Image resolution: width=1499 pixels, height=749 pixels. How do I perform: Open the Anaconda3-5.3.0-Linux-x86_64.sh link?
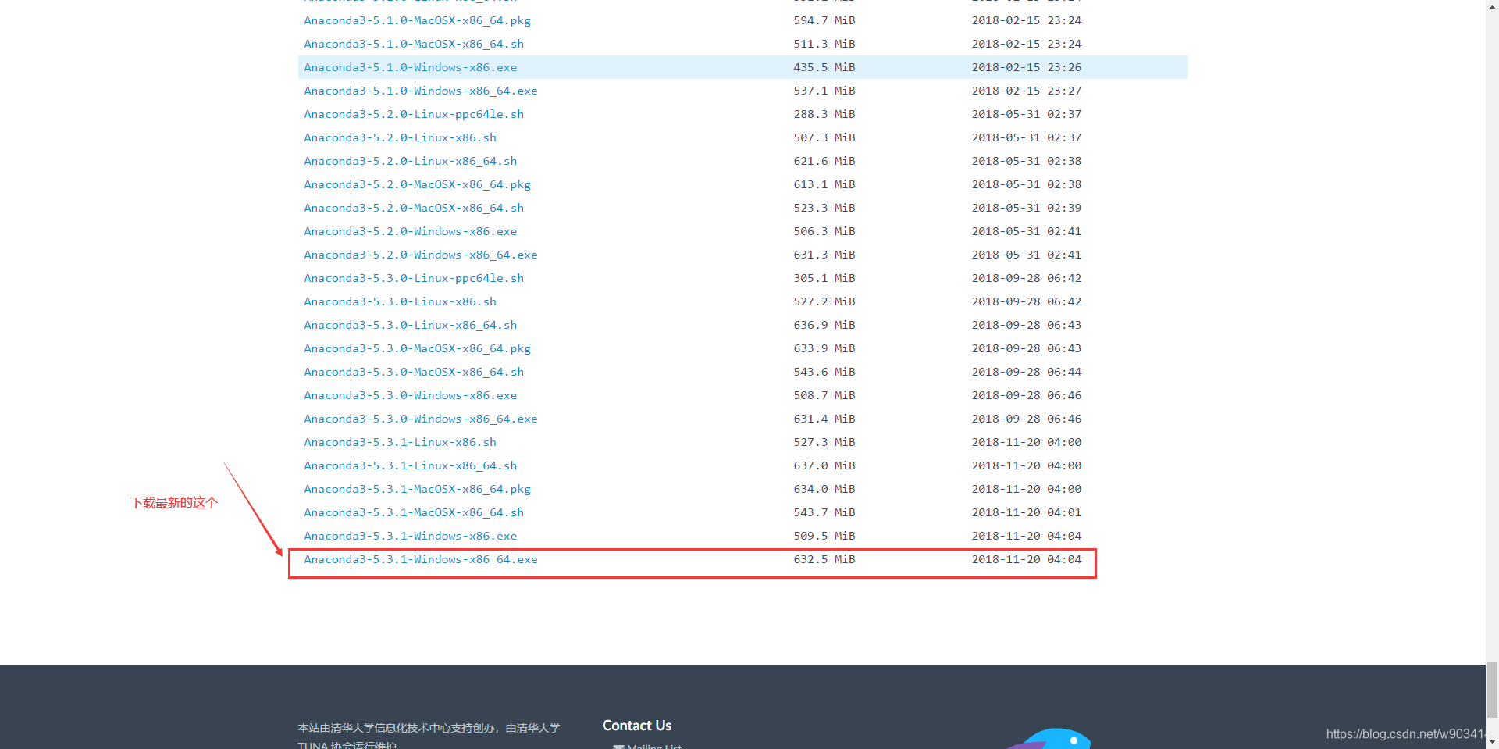[410, 325]
